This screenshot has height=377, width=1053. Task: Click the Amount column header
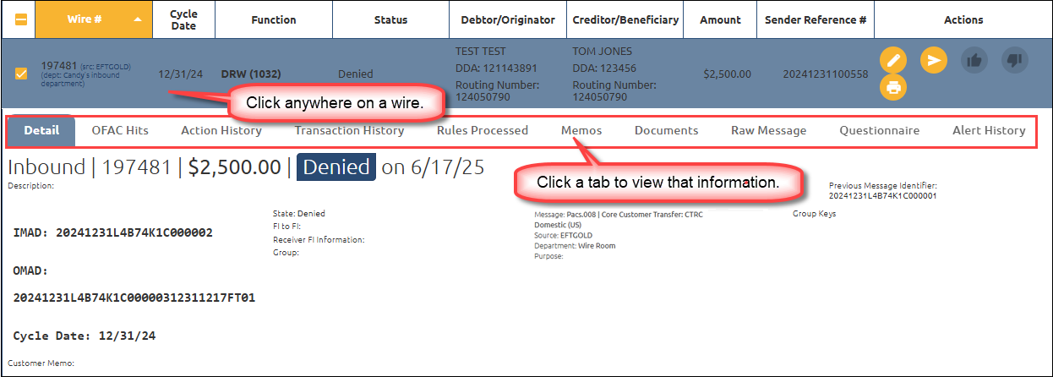(x=720, y=19)
